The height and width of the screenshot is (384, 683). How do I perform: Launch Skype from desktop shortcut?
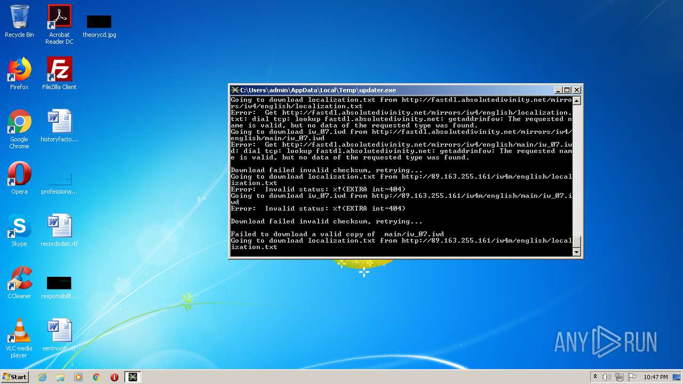pyautogui.click(x=19, y=230)
